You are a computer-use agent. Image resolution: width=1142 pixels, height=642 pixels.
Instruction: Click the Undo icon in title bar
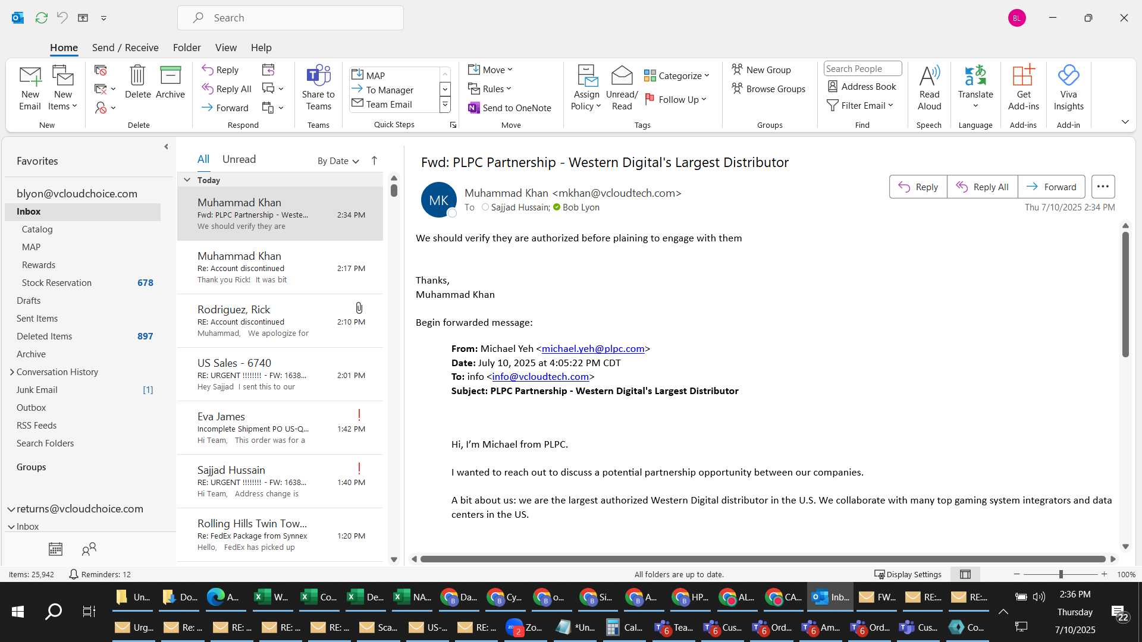point(62,18)
